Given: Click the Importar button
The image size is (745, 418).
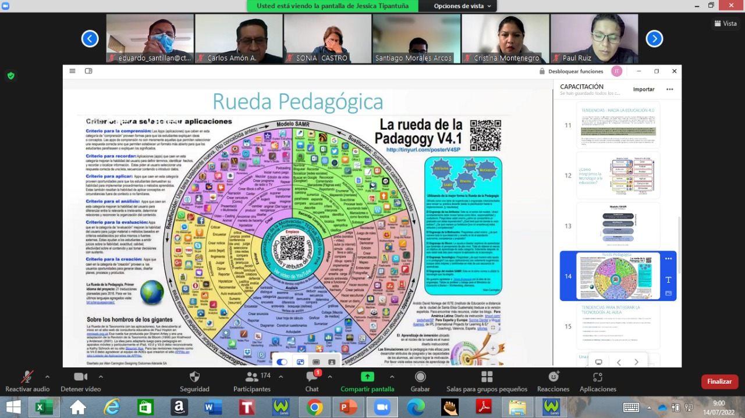Looking at the screenshot, I should tap(644, 90).
